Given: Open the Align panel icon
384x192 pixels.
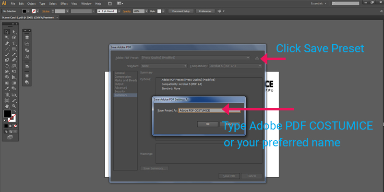Looking at the screenshot, I should (x=27, y=66).
